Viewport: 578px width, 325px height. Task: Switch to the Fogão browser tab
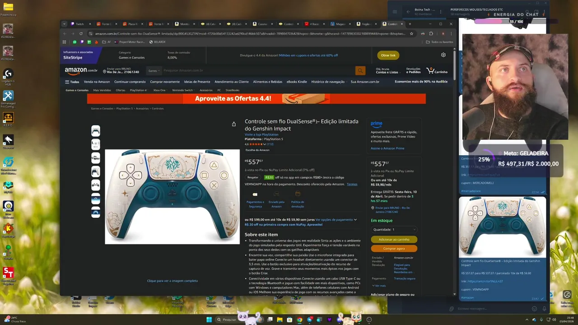pos(368,24)
